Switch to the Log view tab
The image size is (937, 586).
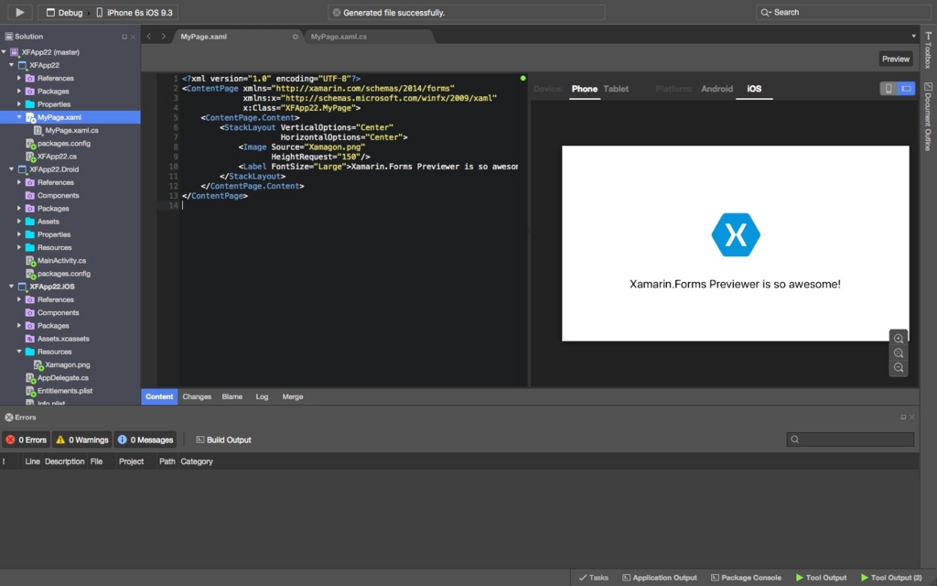click(262, 396)
